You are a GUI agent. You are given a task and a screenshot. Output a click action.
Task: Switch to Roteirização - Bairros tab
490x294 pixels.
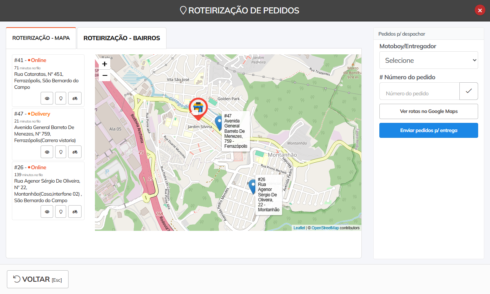(x=122, y=38)
